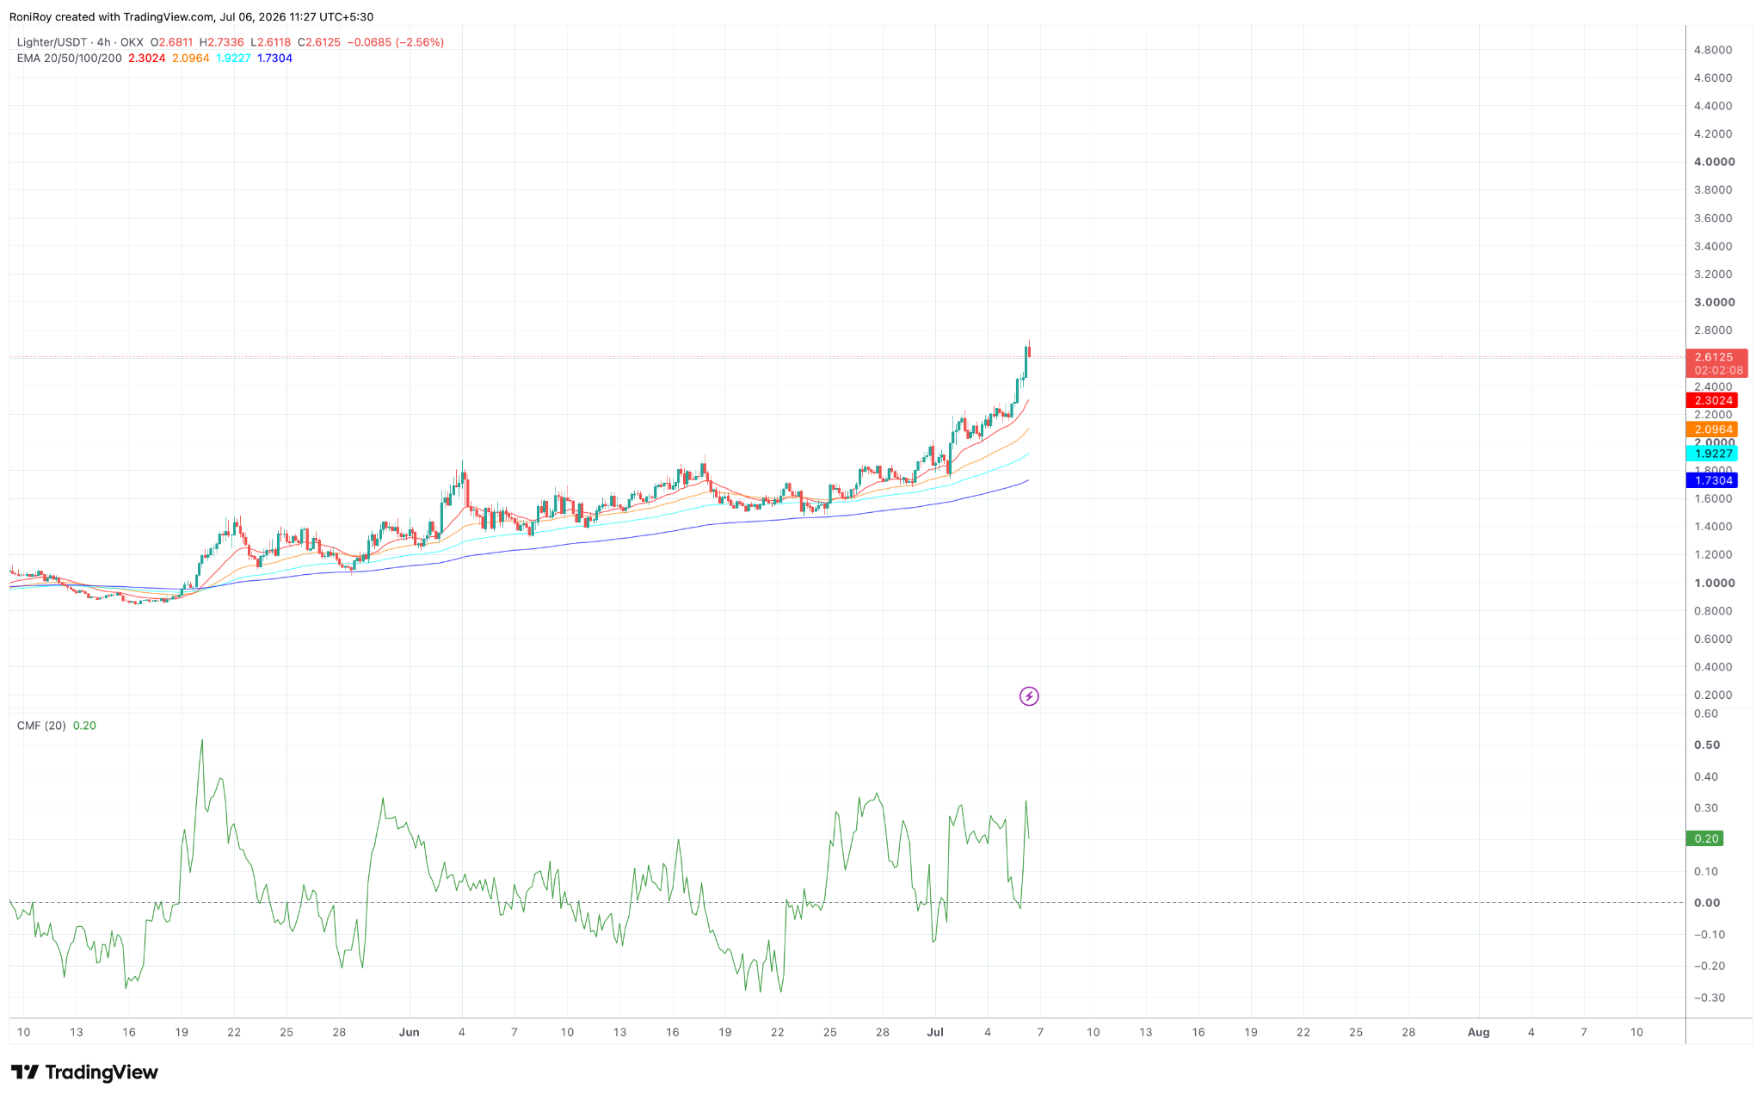The height and width of the screenshot is (1100, 1762).
Task: Click the 3.0000 price scale label
Action: pos(1714,302)
